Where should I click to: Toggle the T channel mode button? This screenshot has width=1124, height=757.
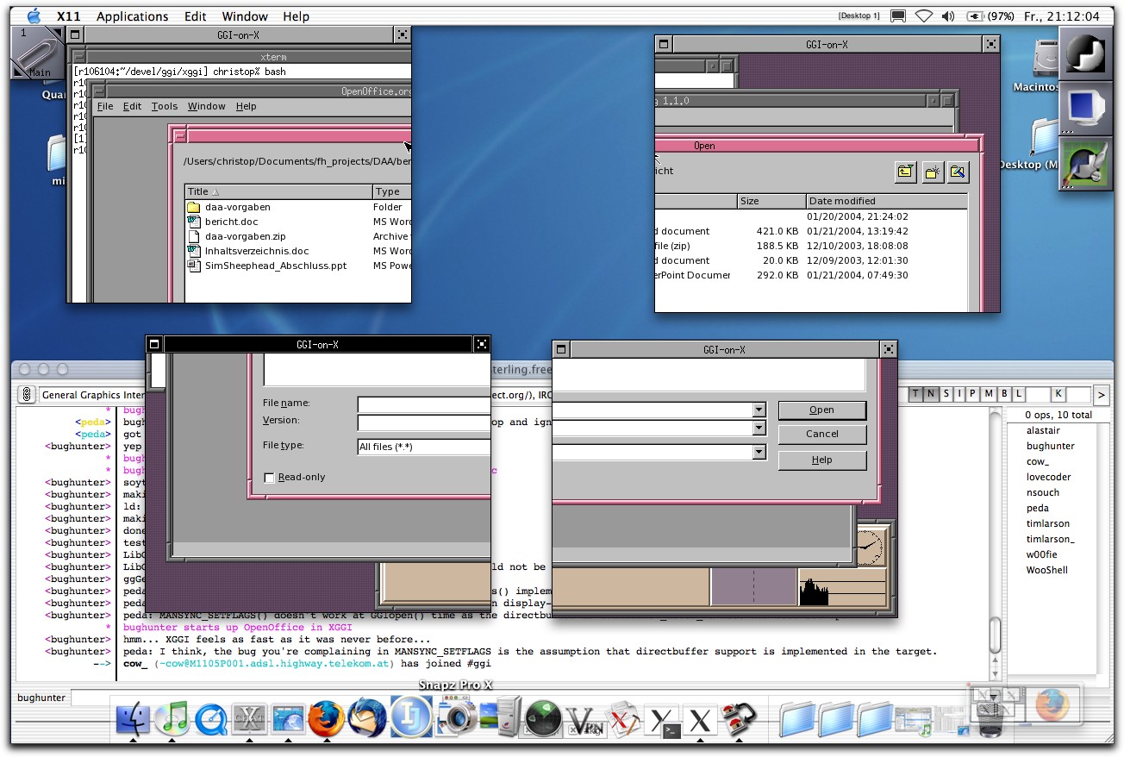tap(915, 394)
